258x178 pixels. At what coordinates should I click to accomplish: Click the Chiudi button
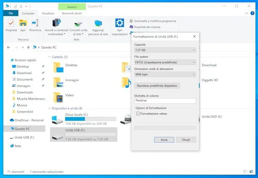coord(186,140)
